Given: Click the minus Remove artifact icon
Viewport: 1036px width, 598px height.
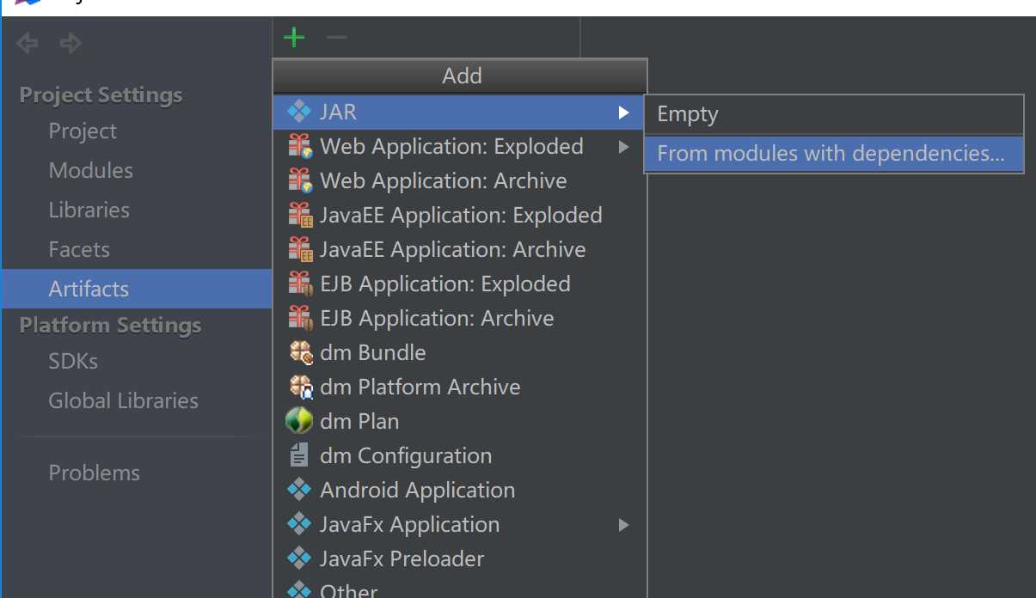Looking at the screenshot, I should (x=337, y=37).
